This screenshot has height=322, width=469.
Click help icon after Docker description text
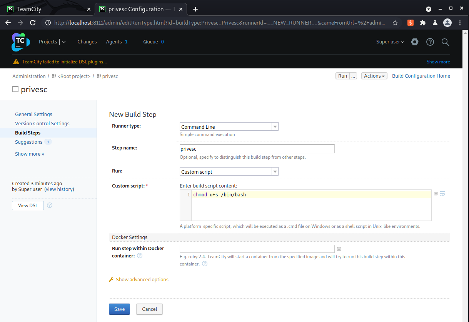click(x=205, y=264)
